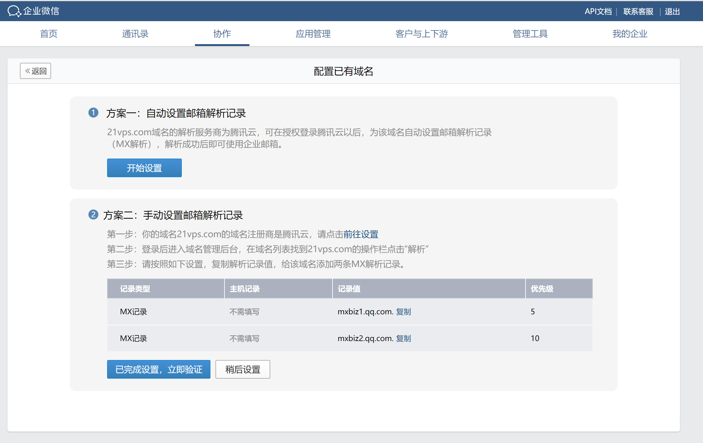Viewport: 703px width, 443px height.
Task: Click priority value 10 cell
Action: (535, 338)
